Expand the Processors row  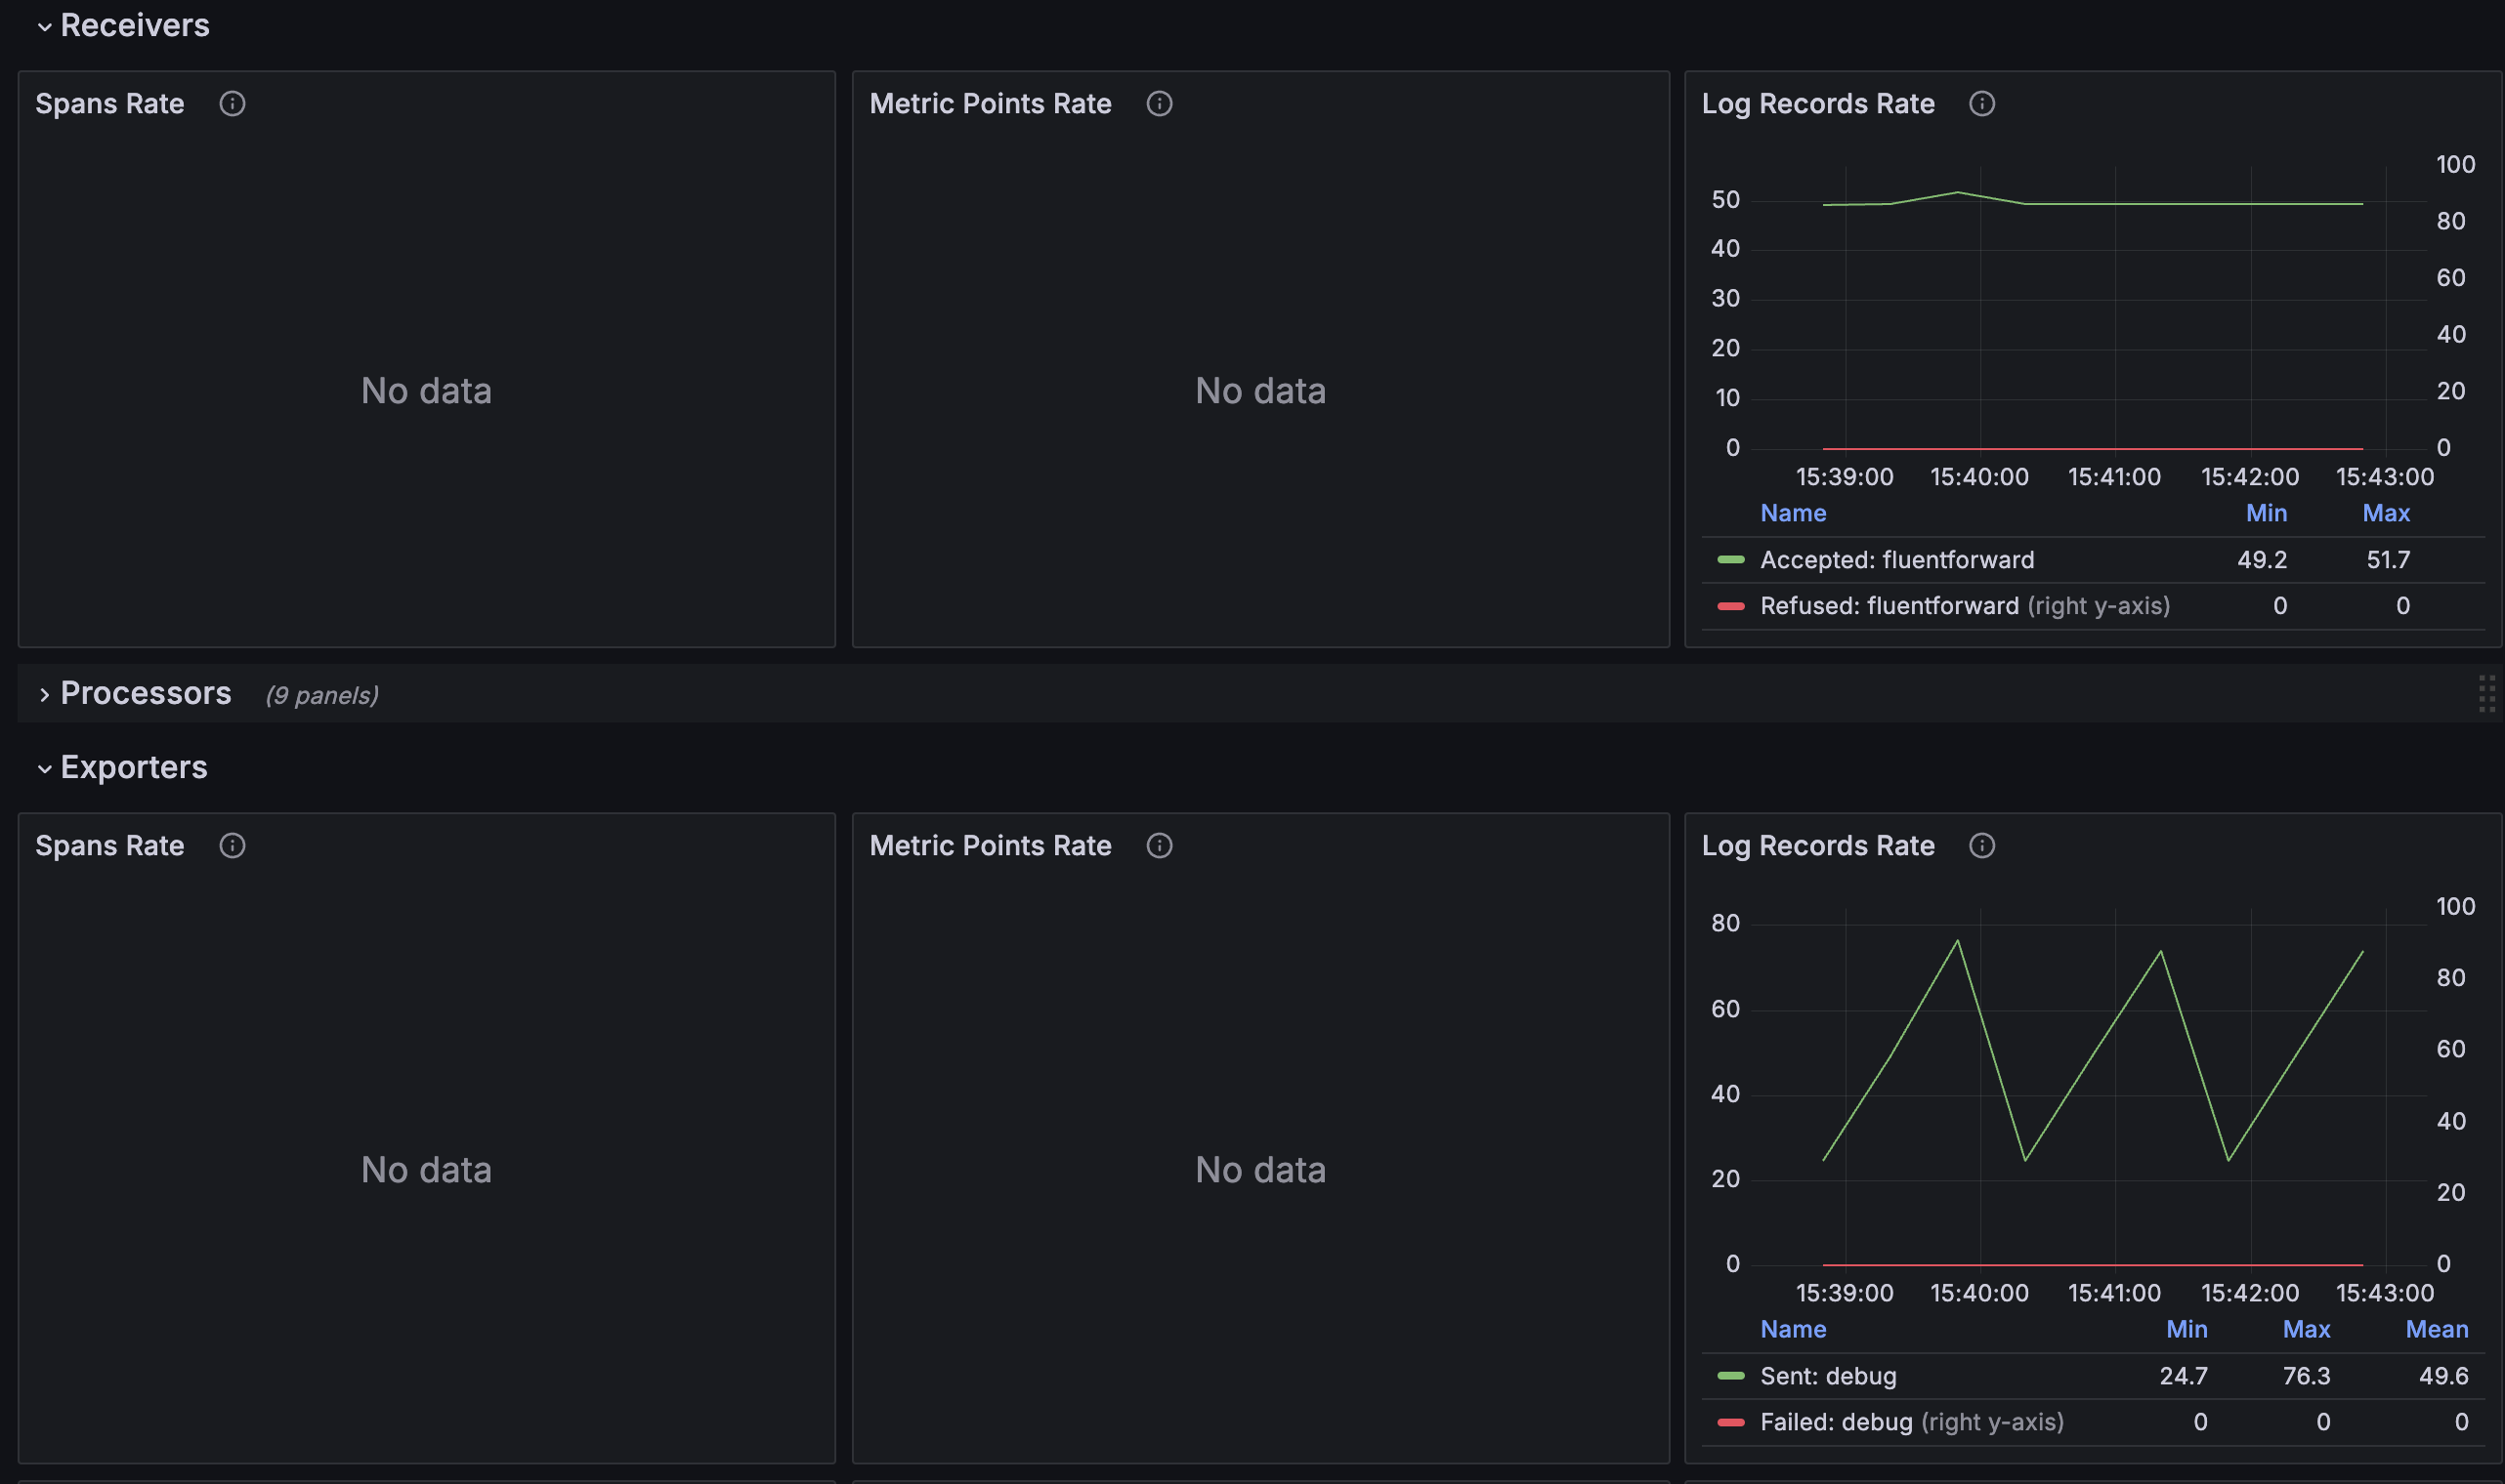(x=44, y=695)
